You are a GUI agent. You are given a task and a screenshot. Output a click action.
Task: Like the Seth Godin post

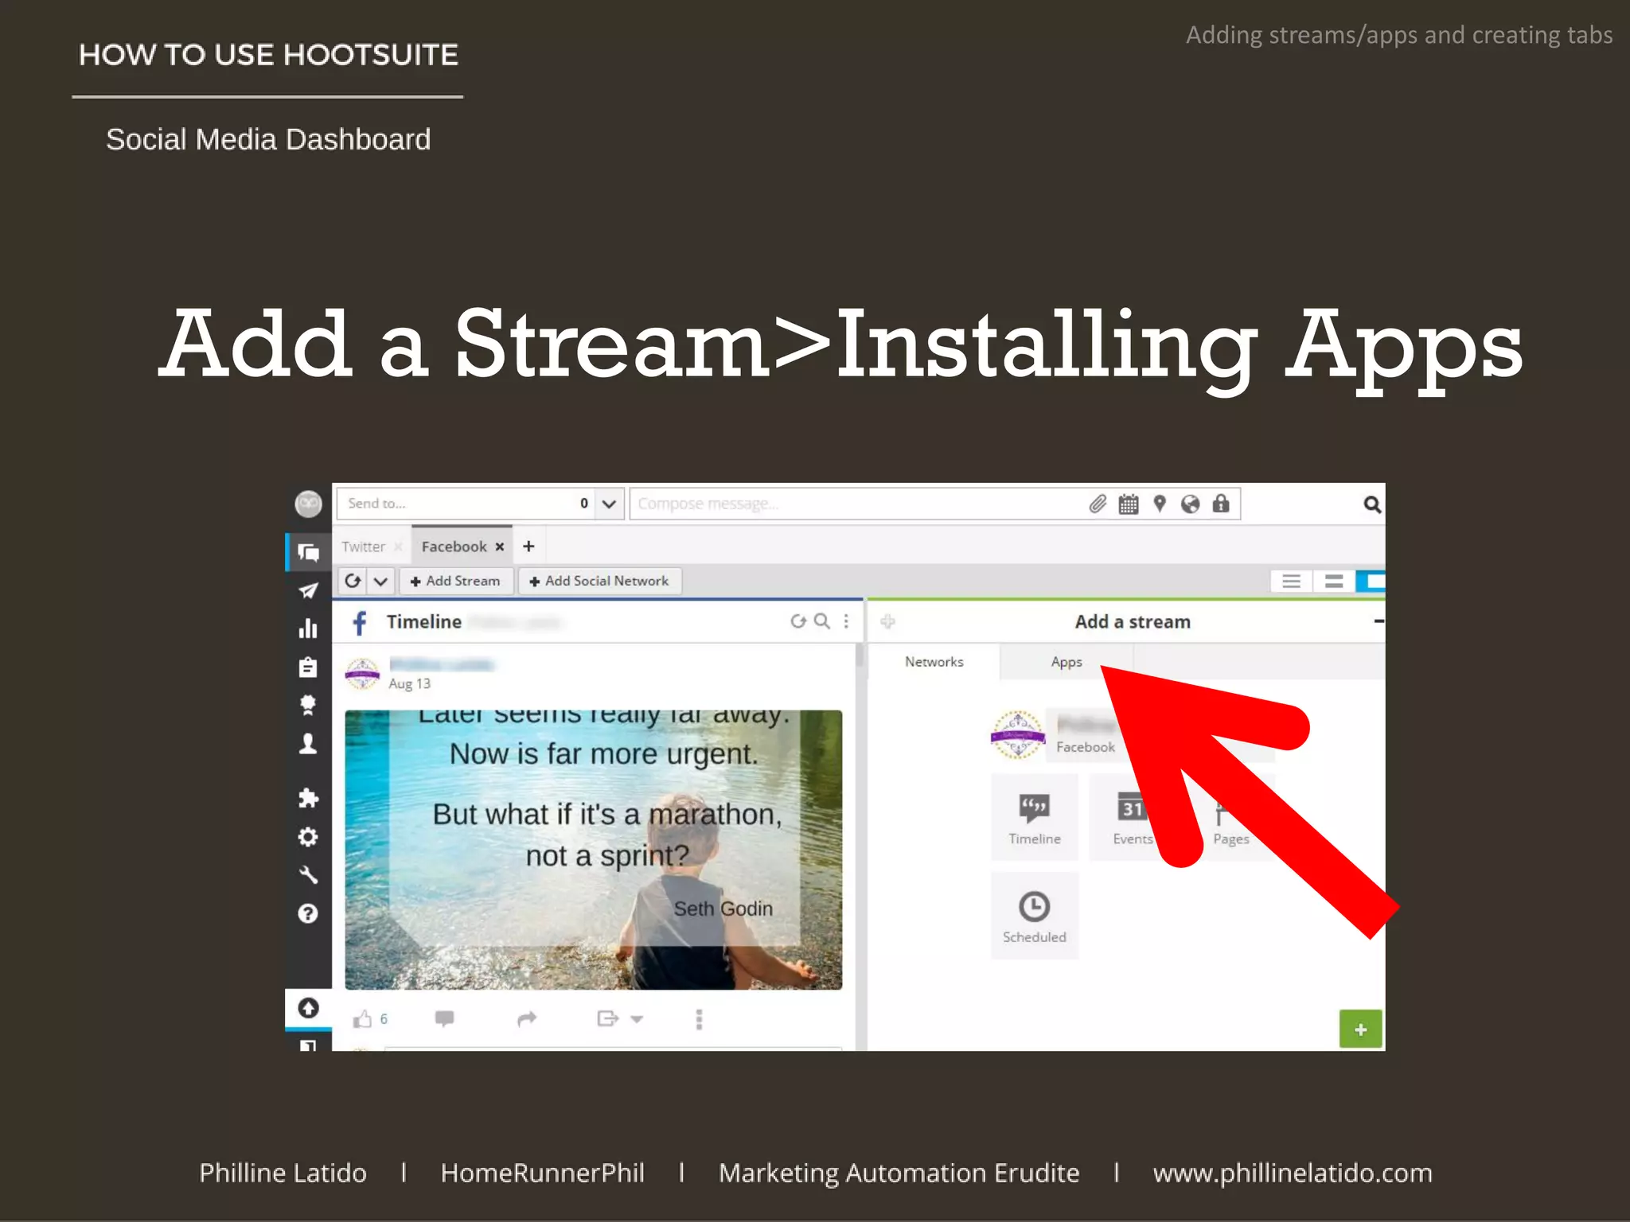click(363, 1019)
